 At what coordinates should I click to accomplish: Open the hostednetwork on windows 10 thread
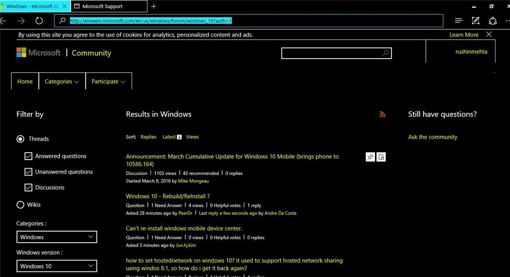pos(234,265)
